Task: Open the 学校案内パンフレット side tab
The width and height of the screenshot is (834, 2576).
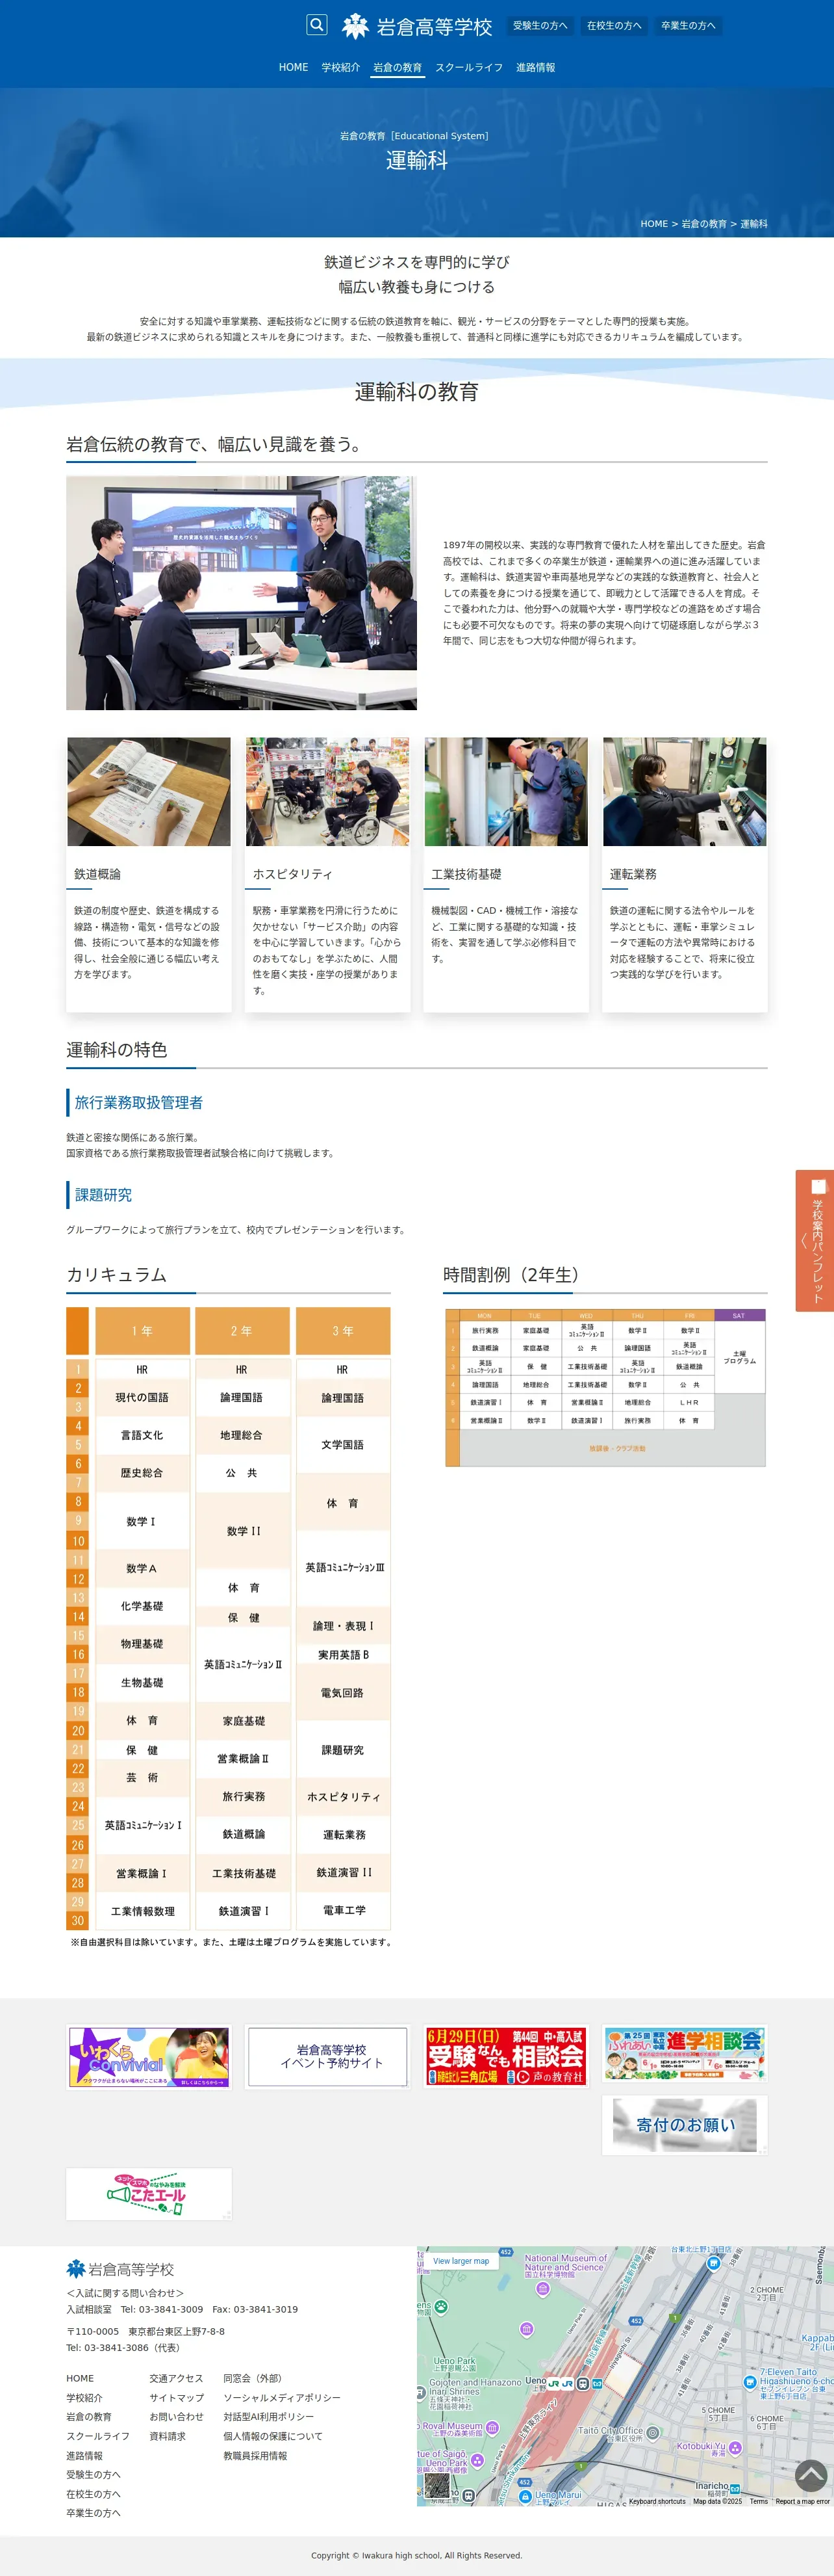Action: [815, 1240]
